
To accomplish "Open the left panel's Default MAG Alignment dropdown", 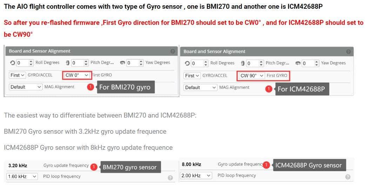I will pos(25,87).
